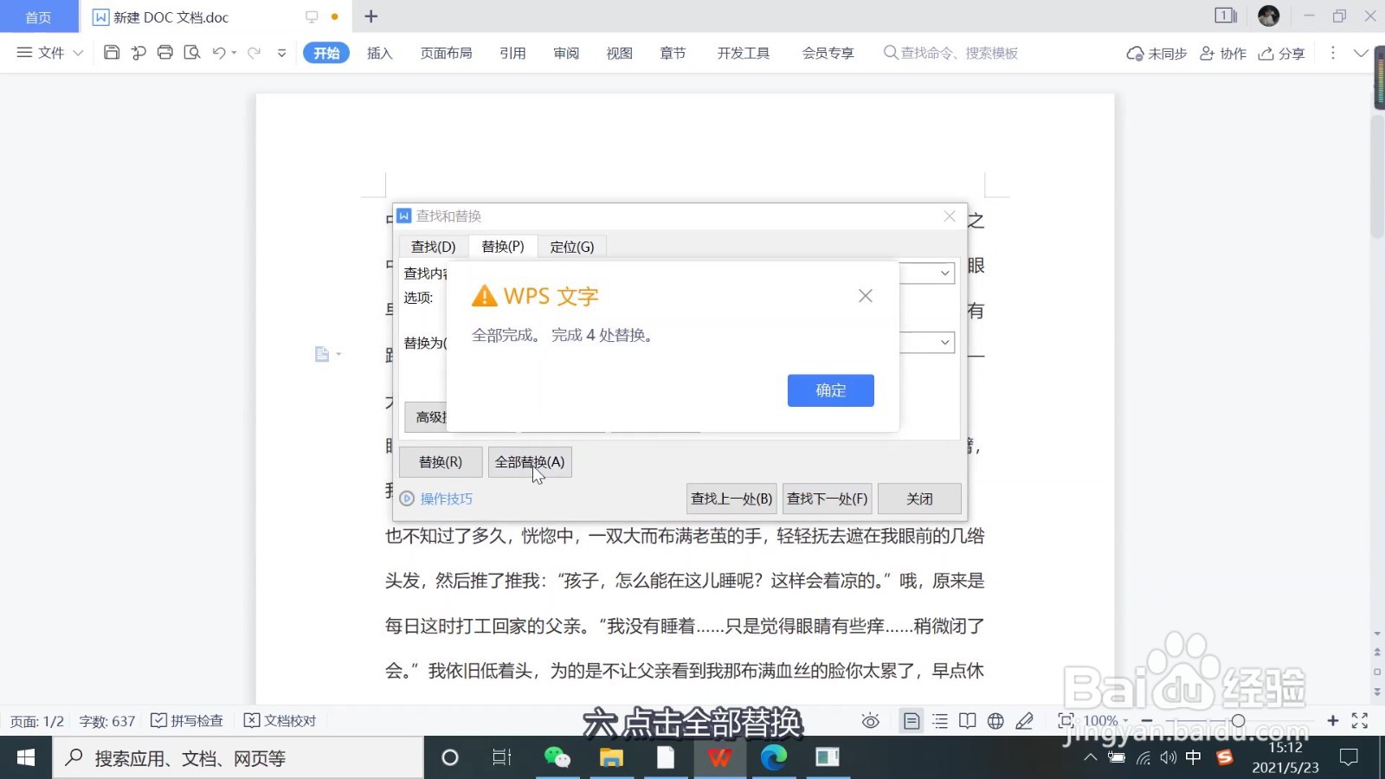Select the 插入 ribbon tab

coord(379,53)
